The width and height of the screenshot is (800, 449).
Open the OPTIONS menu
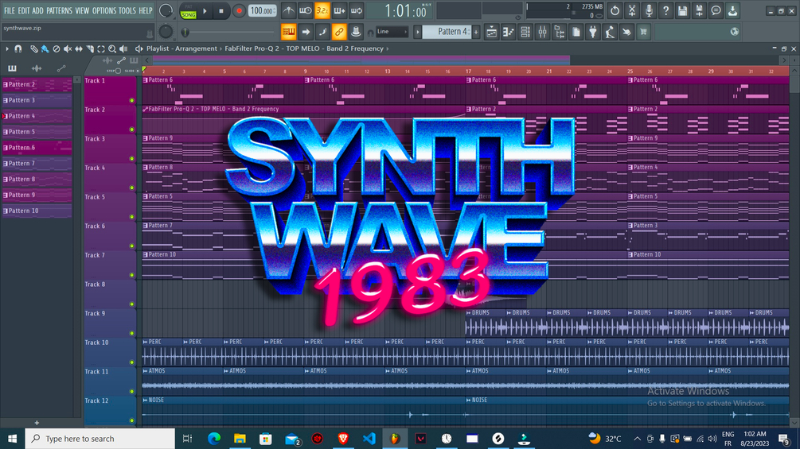(x=103, y=10)
